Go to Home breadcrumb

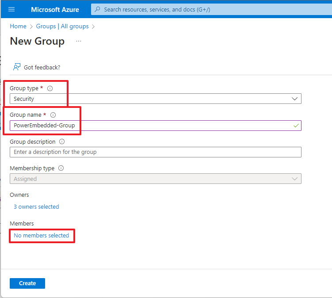[x=18, y=27]
